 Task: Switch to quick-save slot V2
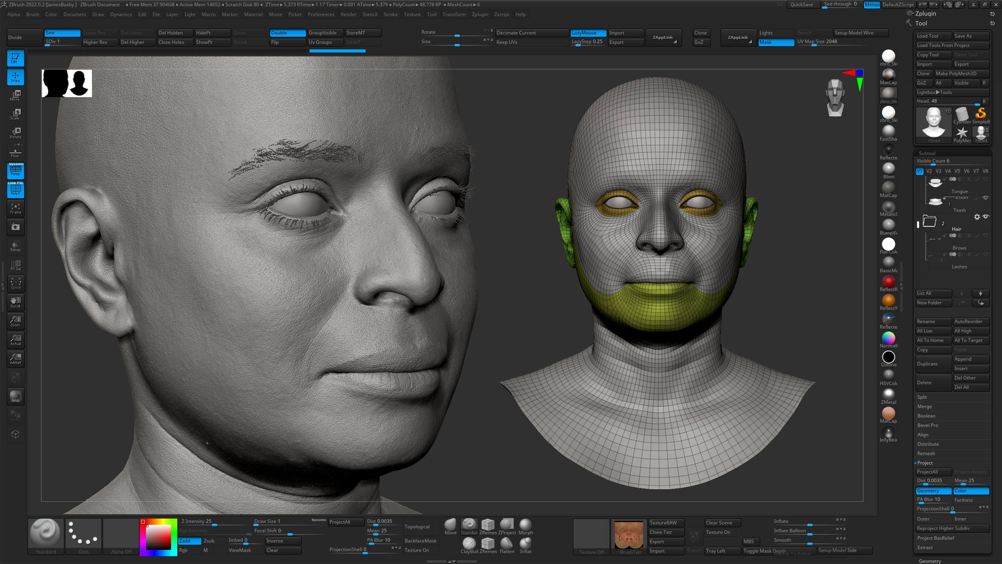pyautogui.click(x=929, y=171)
